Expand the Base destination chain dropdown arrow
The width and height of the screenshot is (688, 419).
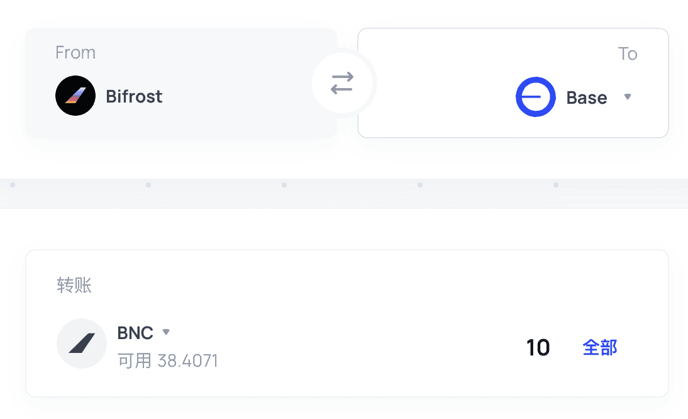(628, 97)
